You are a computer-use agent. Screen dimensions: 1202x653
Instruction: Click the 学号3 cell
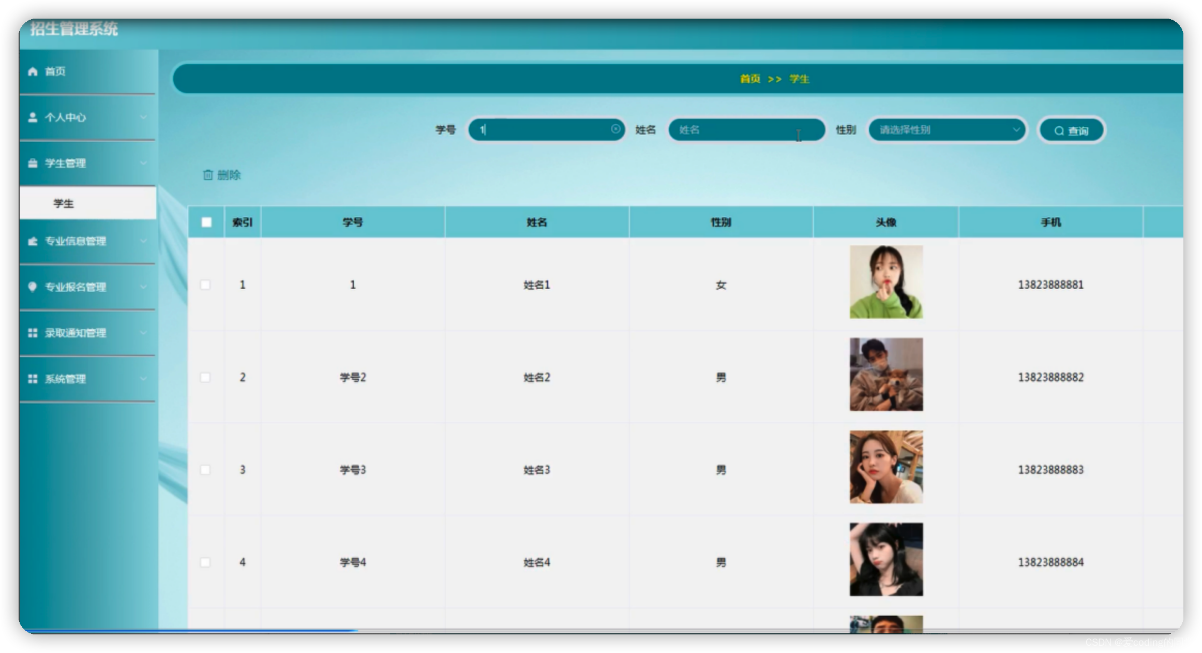(353, 470)
